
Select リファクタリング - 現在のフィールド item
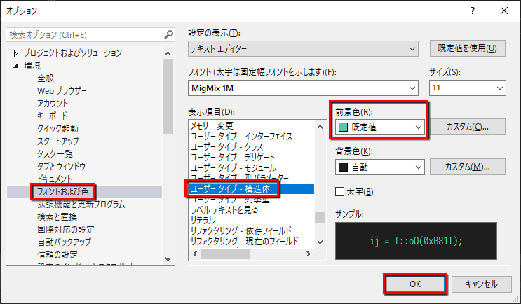[244, 241]
